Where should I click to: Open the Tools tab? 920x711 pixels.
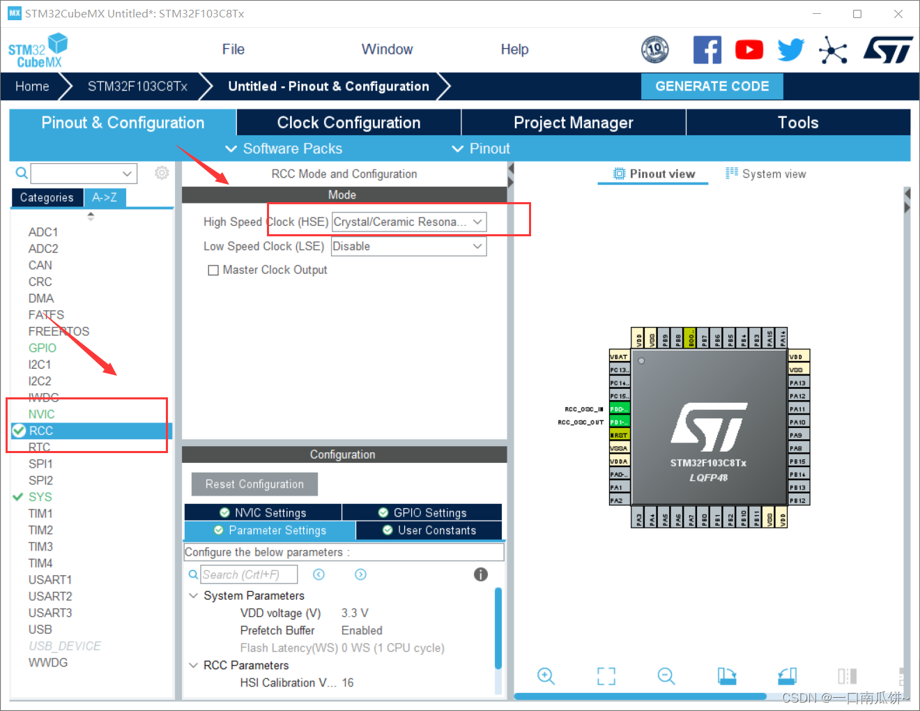coord(798,123)
